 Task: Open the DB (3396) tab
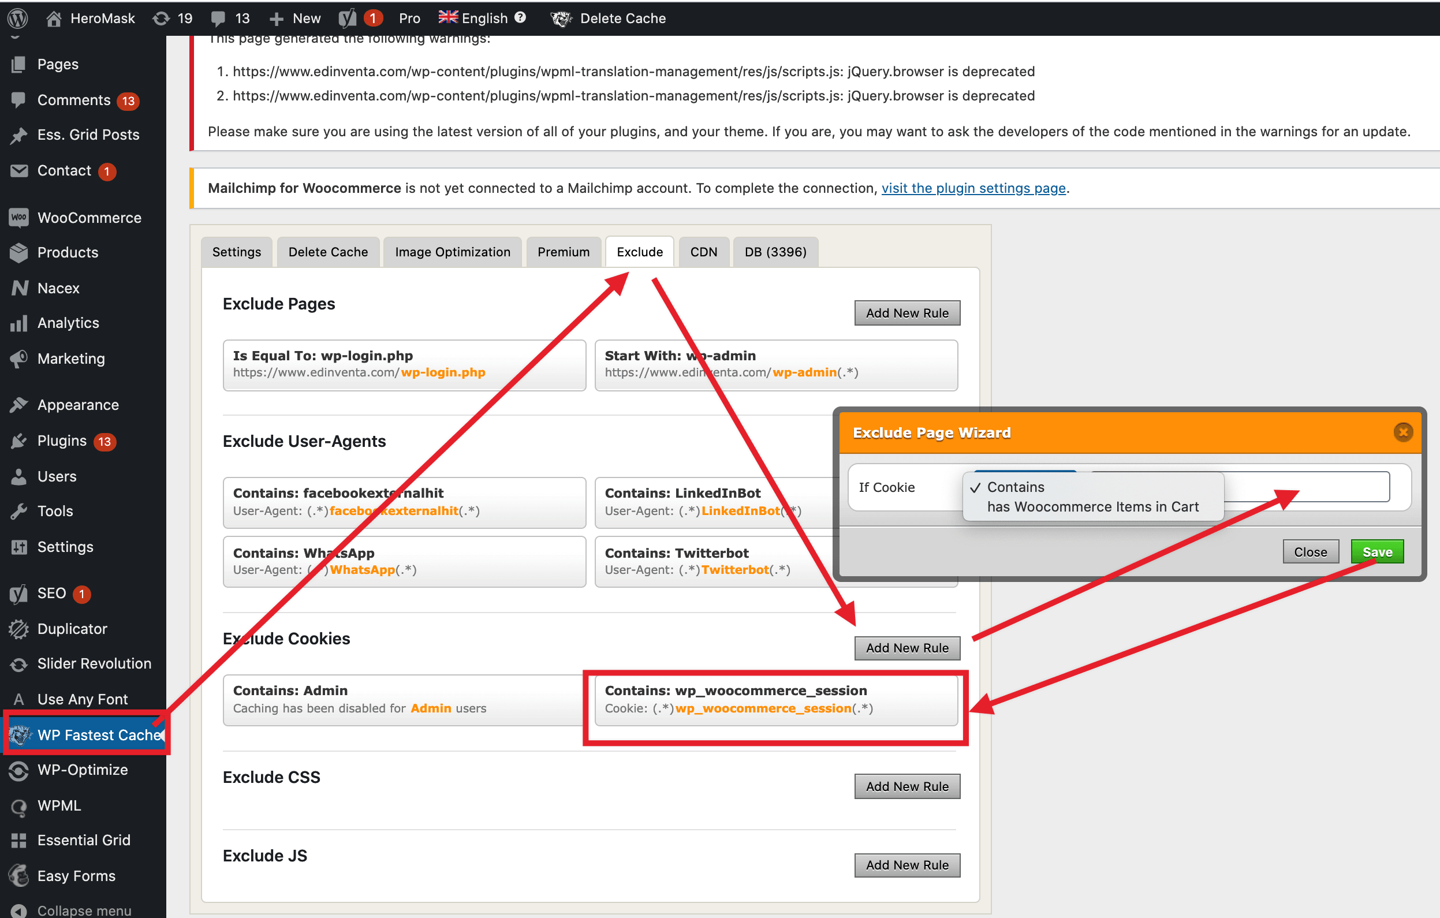[x=775, y=252]
